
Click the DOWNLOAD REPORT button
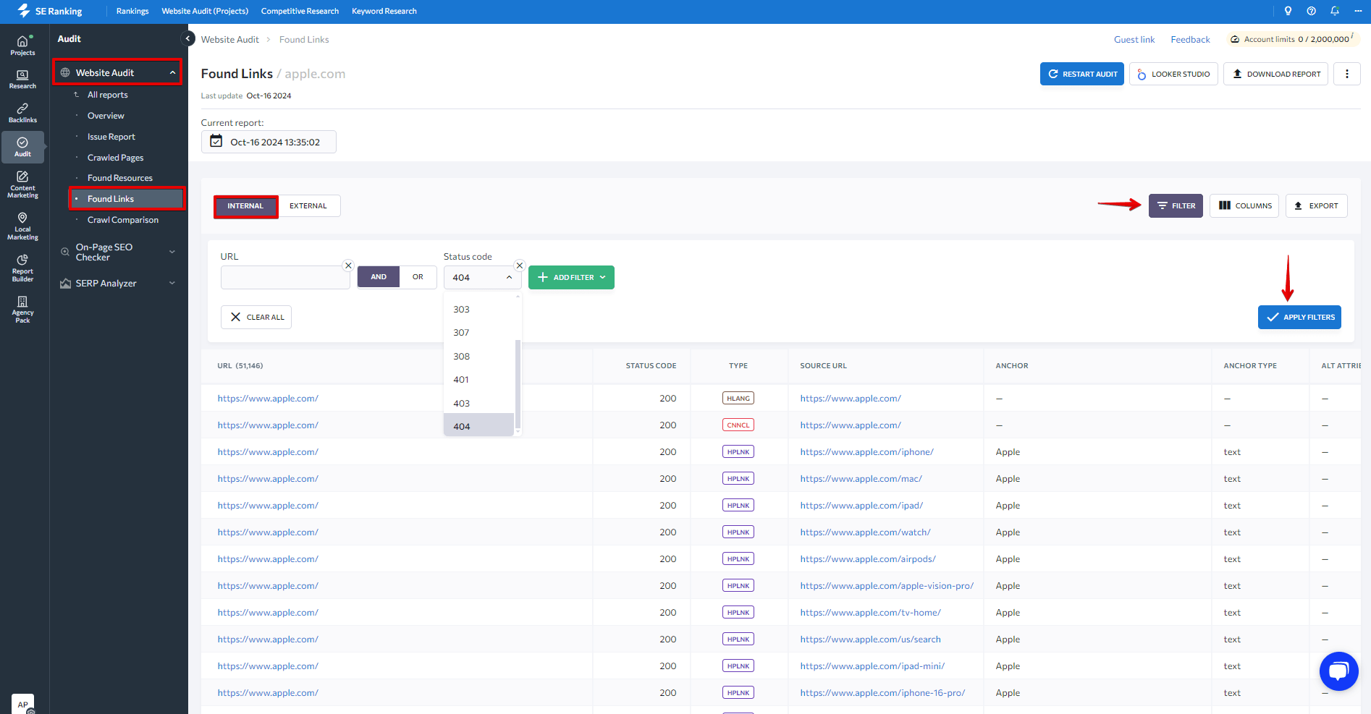pyautogui.click(x=1275, y=74)
